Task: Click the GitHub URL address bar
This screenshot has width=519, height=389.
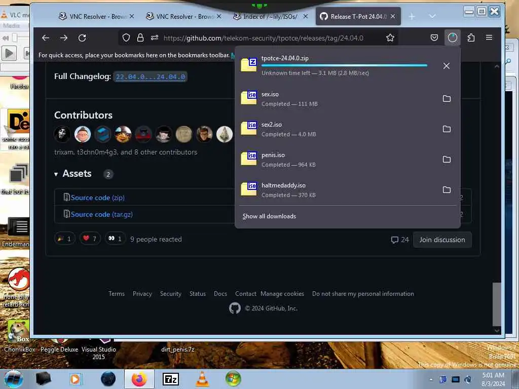Action: pos(263,38)
